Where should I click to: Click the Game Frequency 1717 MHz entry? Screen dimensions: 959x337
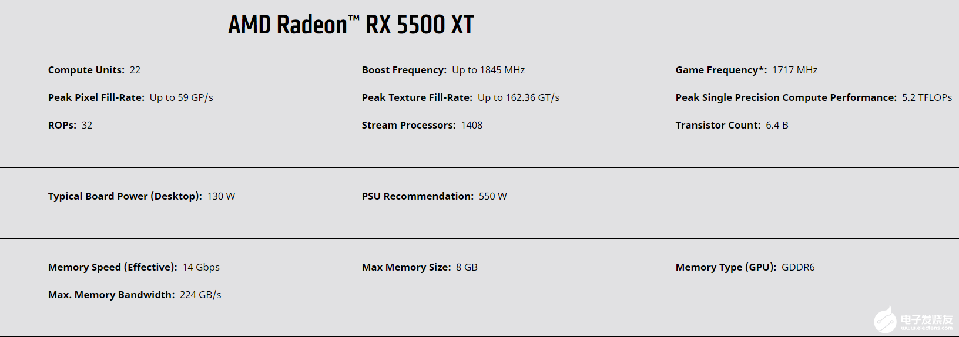click(x=746, y=70)
